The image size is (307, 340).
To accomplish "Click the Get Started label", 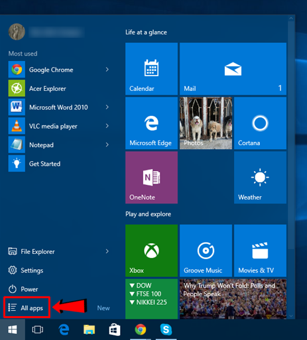I will tap(44, 164).
